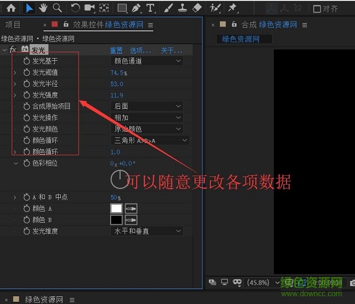Select the Hand tool
This screenshot has height=304, width=355.
[x=43, y=8]
